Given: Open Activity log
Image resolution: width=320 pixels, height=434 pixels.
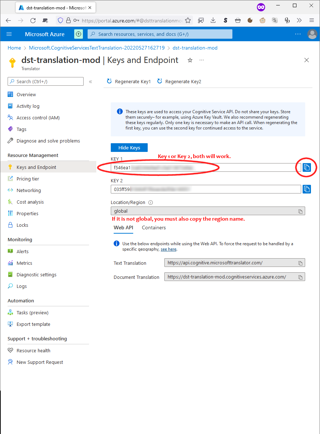Looking at the screenshot, I should point(28,106).
